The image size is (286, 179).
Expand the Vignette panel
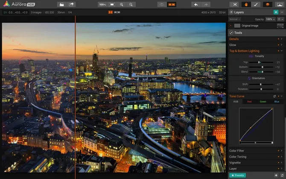tap(236, 162)
